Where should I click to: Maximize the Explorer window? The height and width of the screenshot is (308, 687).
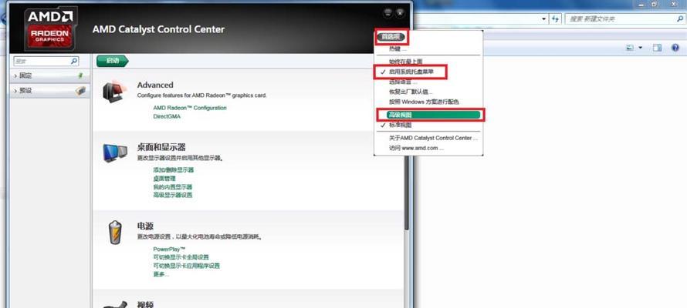point(654,4)
